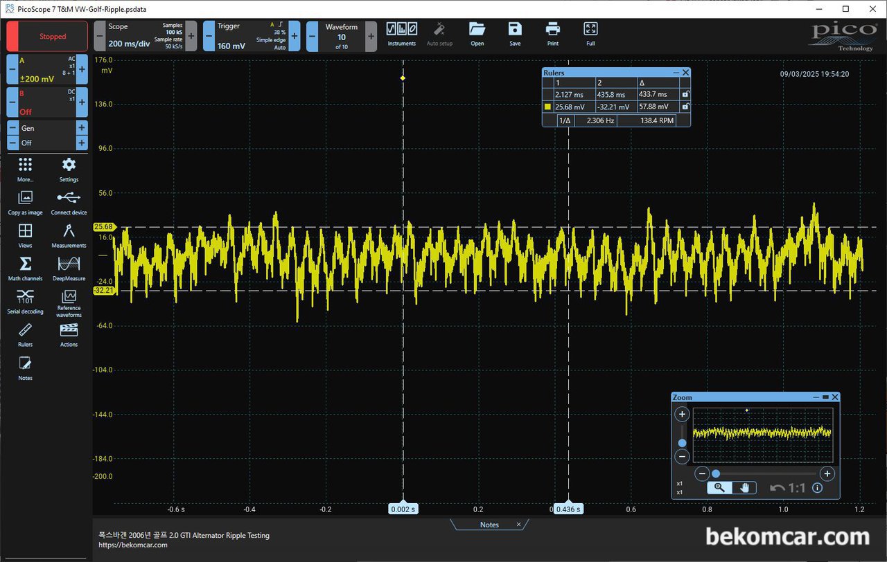The height and width of the screenshot is (562, 887).
Task: Select the hand pan mode in Zoom panel
Action: [744, 487]
